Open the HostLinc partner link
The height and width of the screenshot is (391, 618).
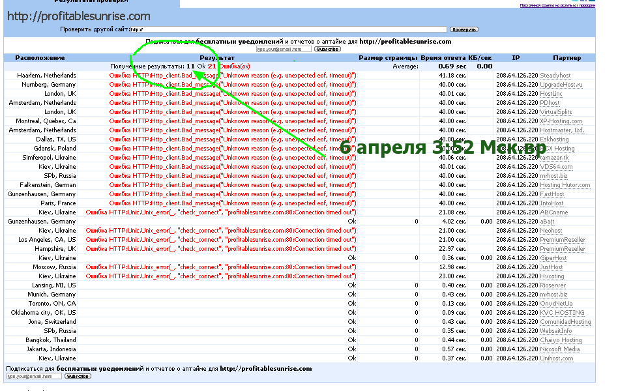coord(552,94)
